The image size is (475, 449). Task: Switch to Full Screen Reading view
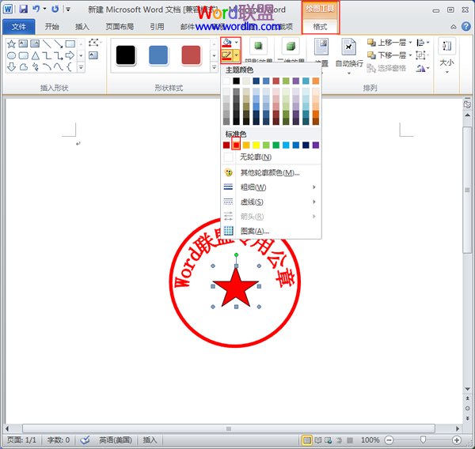[x=317, y=440]
